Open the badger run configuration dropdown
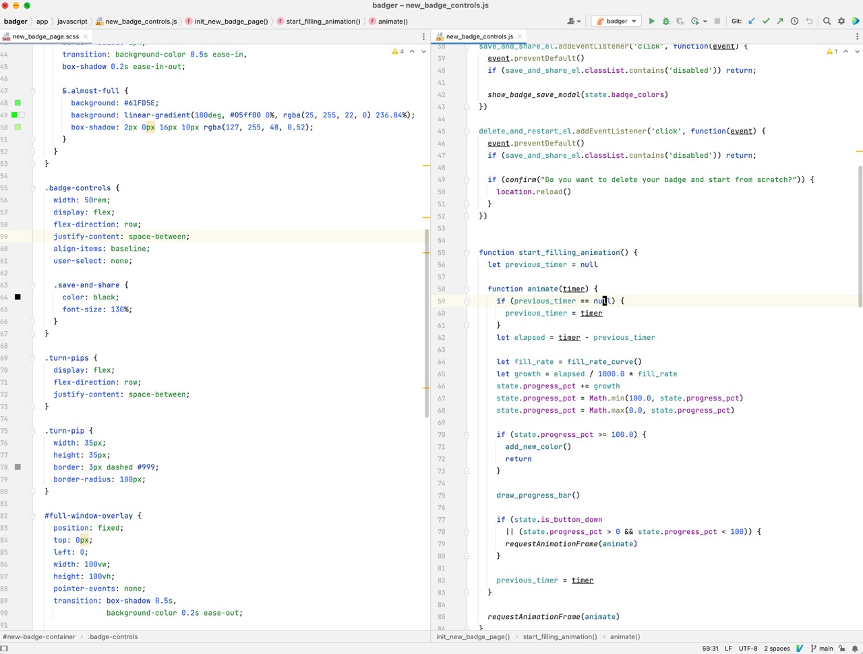The width and height of the screenshot is (863, 654). [x=616, y=21]
